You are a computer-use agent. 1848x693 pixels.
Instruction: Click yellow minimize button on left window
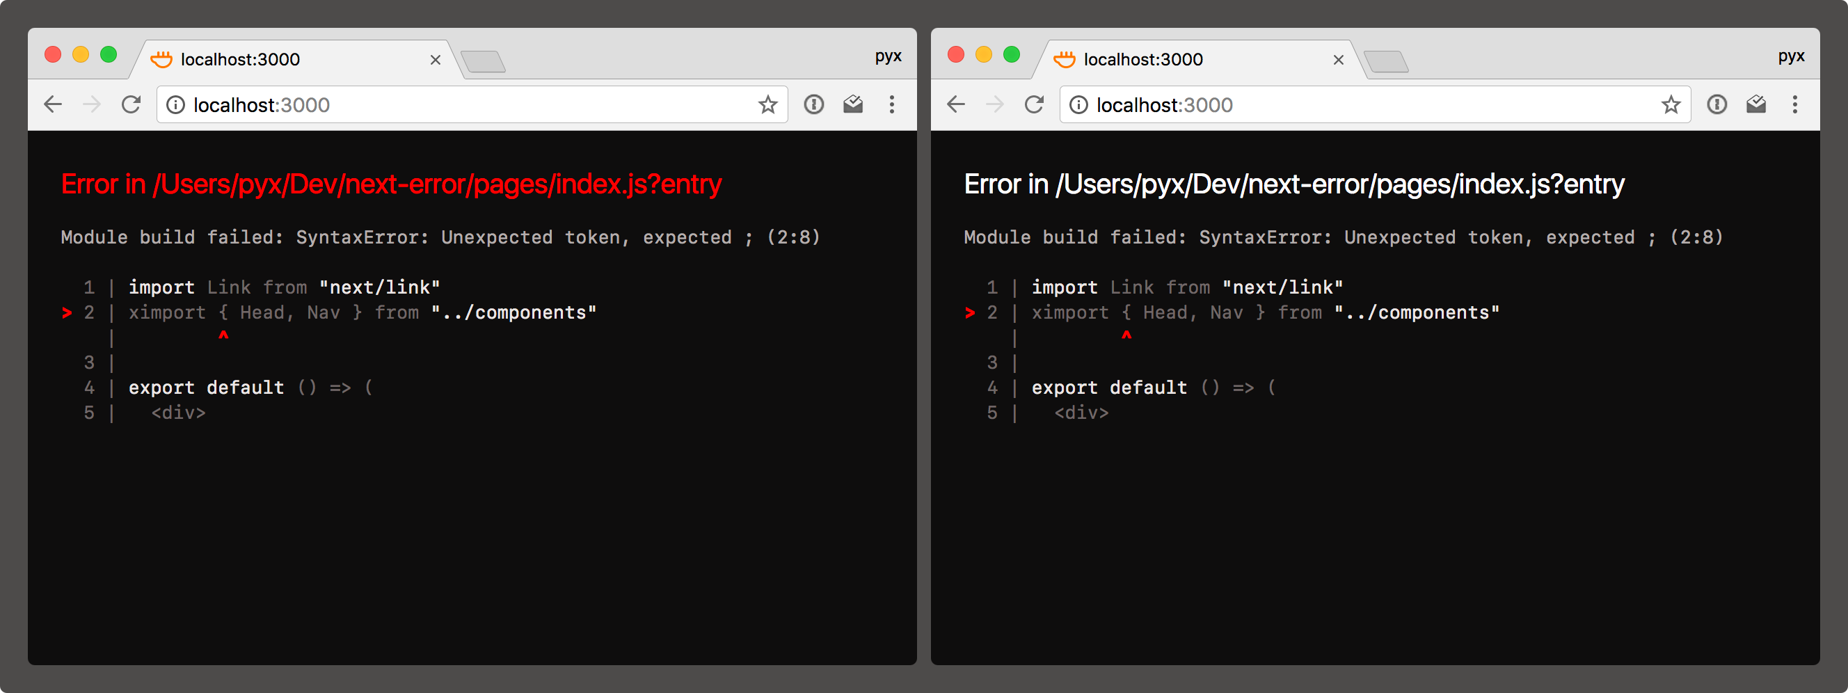coord(80,54)
